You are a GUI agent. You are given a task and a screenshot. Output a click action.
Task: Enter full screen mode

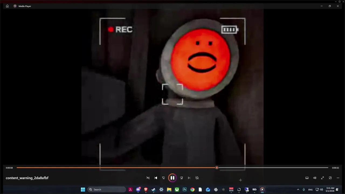click(x=322, y=178)
